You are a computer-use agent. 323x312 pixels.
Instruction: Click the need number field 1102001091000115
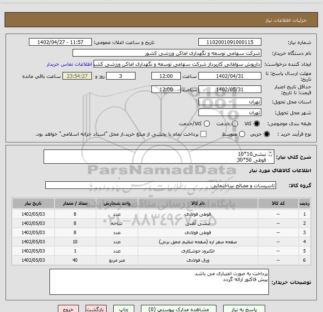(230, 42)
